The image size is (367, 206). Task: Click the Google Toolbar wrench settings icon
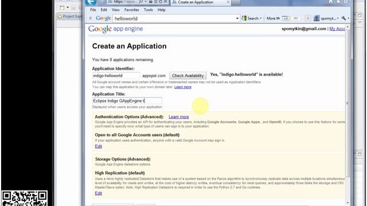click(343, 18)
